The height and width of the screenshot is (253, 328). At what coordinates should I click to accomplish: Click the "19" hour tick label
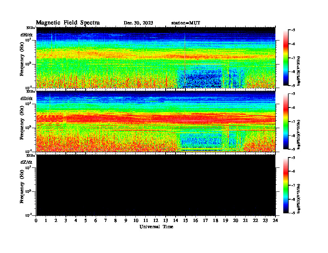225,220
